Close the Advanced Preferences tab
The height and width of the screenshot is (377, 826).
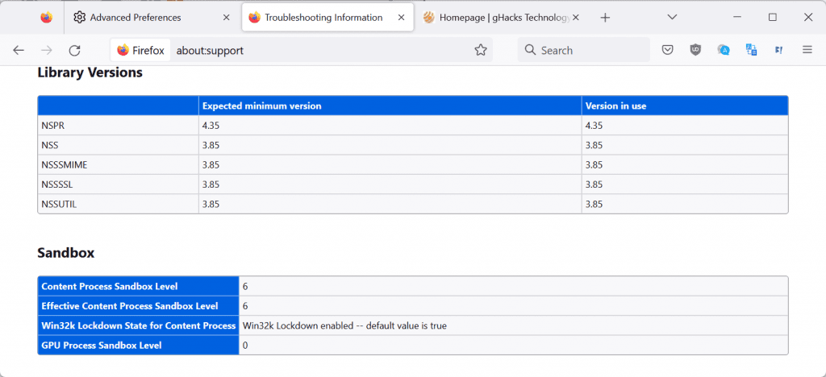[x=226, y=18]
